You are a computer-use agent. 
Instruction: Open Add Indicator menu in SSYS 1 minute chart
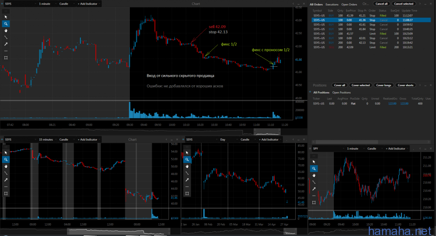89,4
